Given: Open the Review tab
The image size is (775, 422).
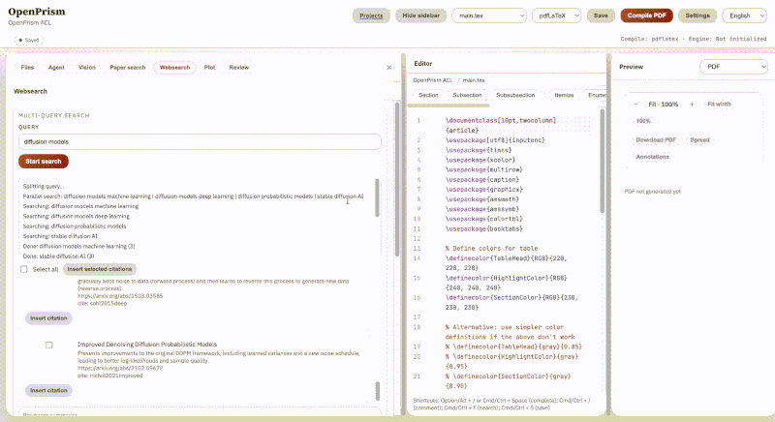Looking at the screenshot, I should 238,67.
